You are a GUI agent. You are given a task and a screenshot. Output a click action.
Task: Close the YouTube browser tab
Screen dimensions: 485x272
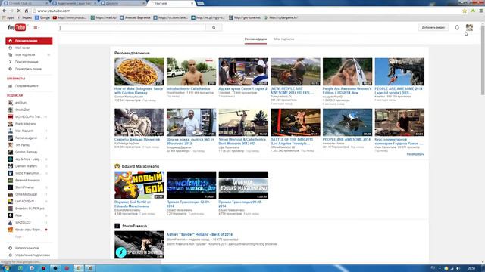point(192,3)
